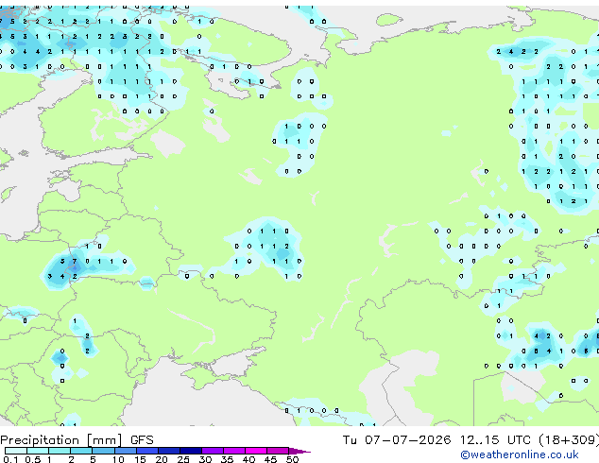Screen dimensions: 599x463
Task: Click the legend value label '0.1'
Action: pos(10,459)
